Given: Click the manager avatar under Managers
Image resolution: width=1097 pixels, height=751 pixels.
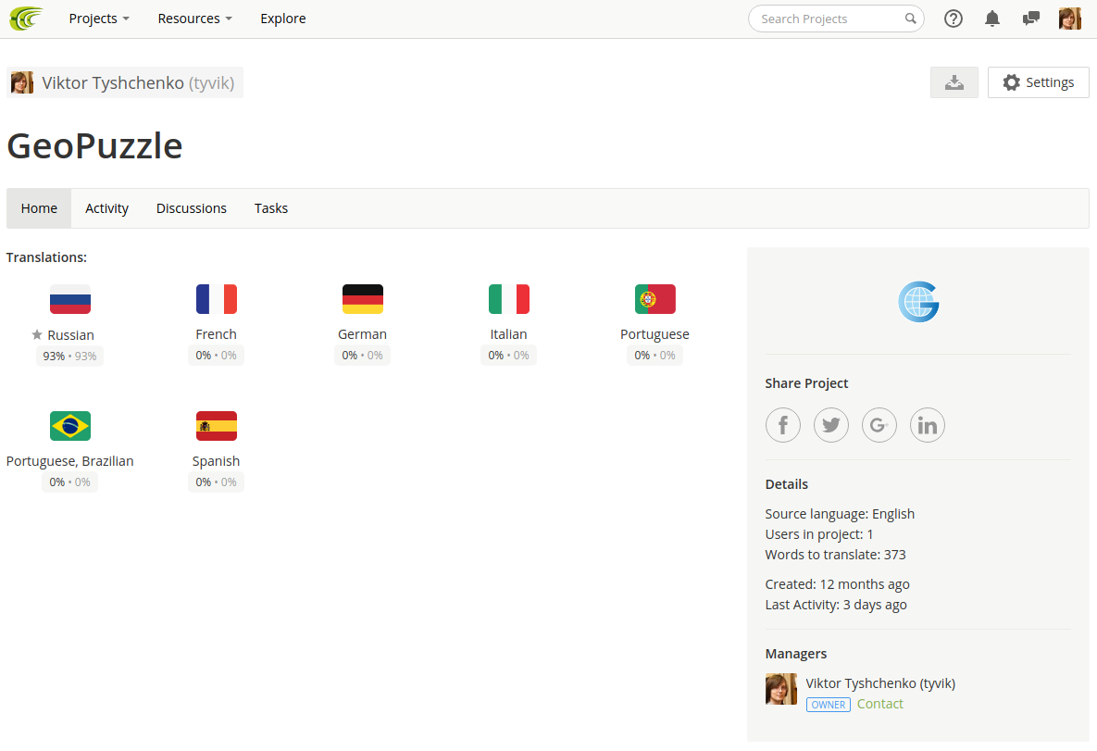Looking at the screenshot, I should tap(781, 689).
